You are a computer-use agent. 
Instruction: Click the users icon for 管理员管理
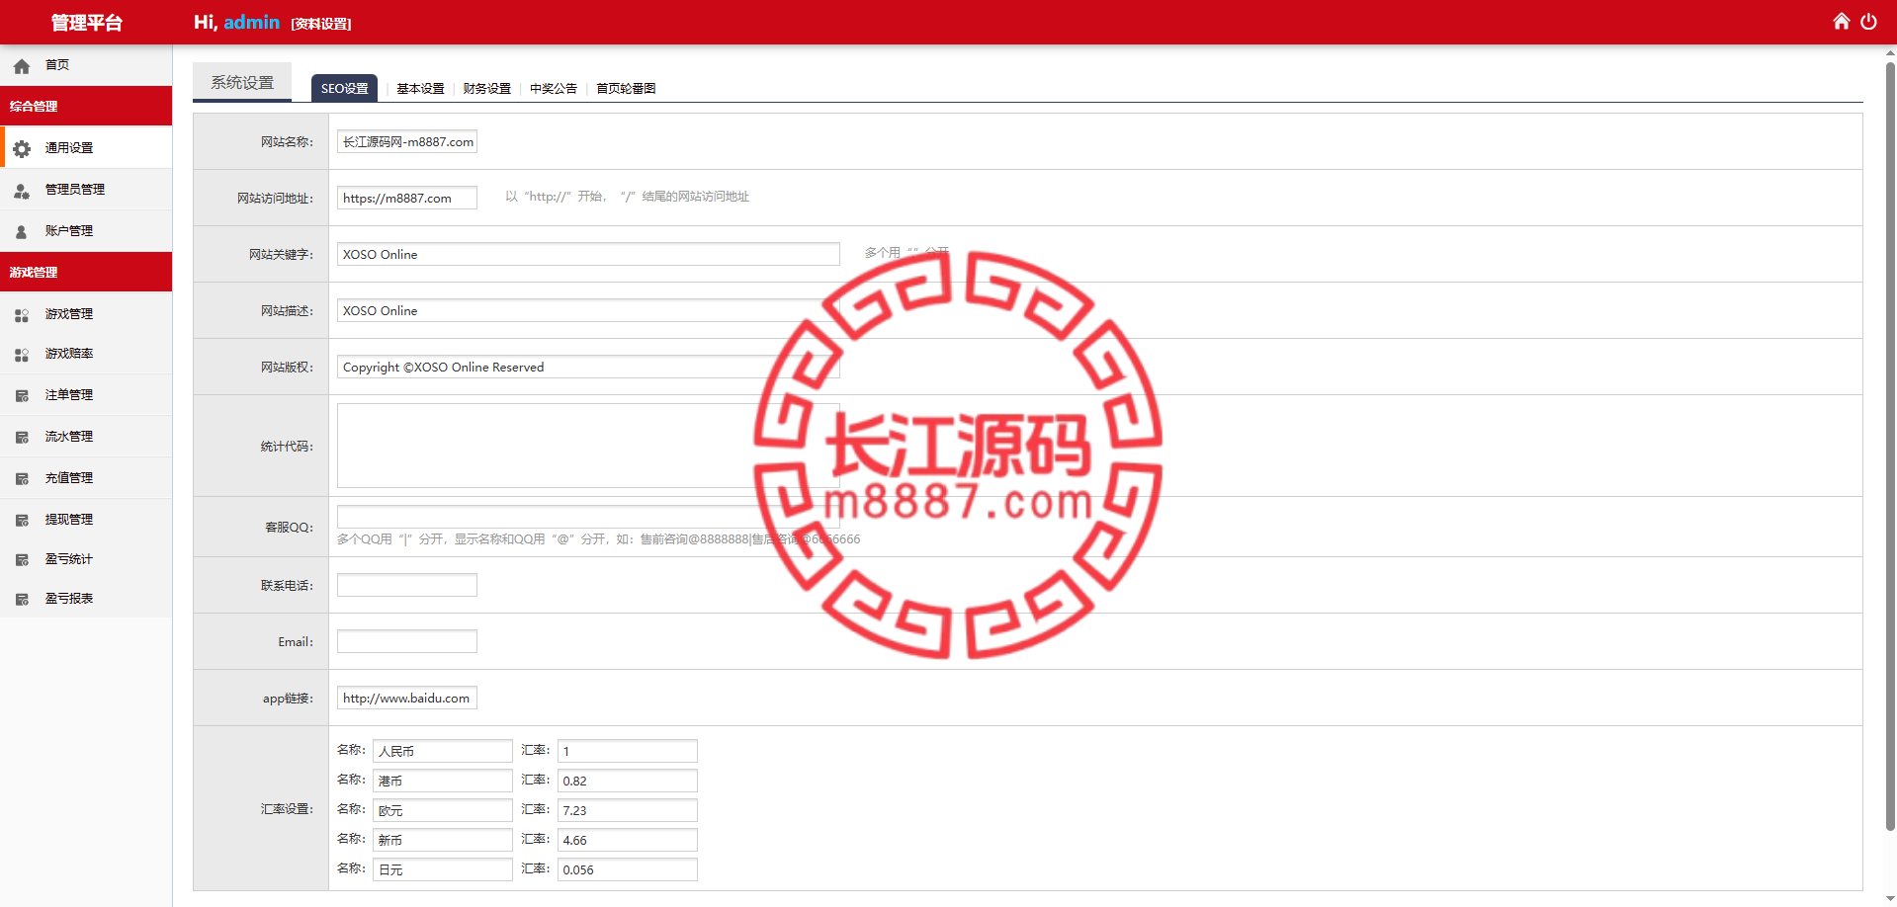pyautogui.click(x=22, y=191)
